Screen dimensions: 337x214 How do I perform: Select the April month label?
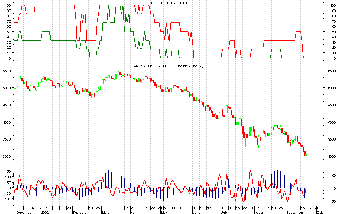click(x=135, y=212)
